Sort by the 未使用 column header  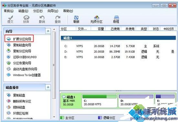[129, 29]
